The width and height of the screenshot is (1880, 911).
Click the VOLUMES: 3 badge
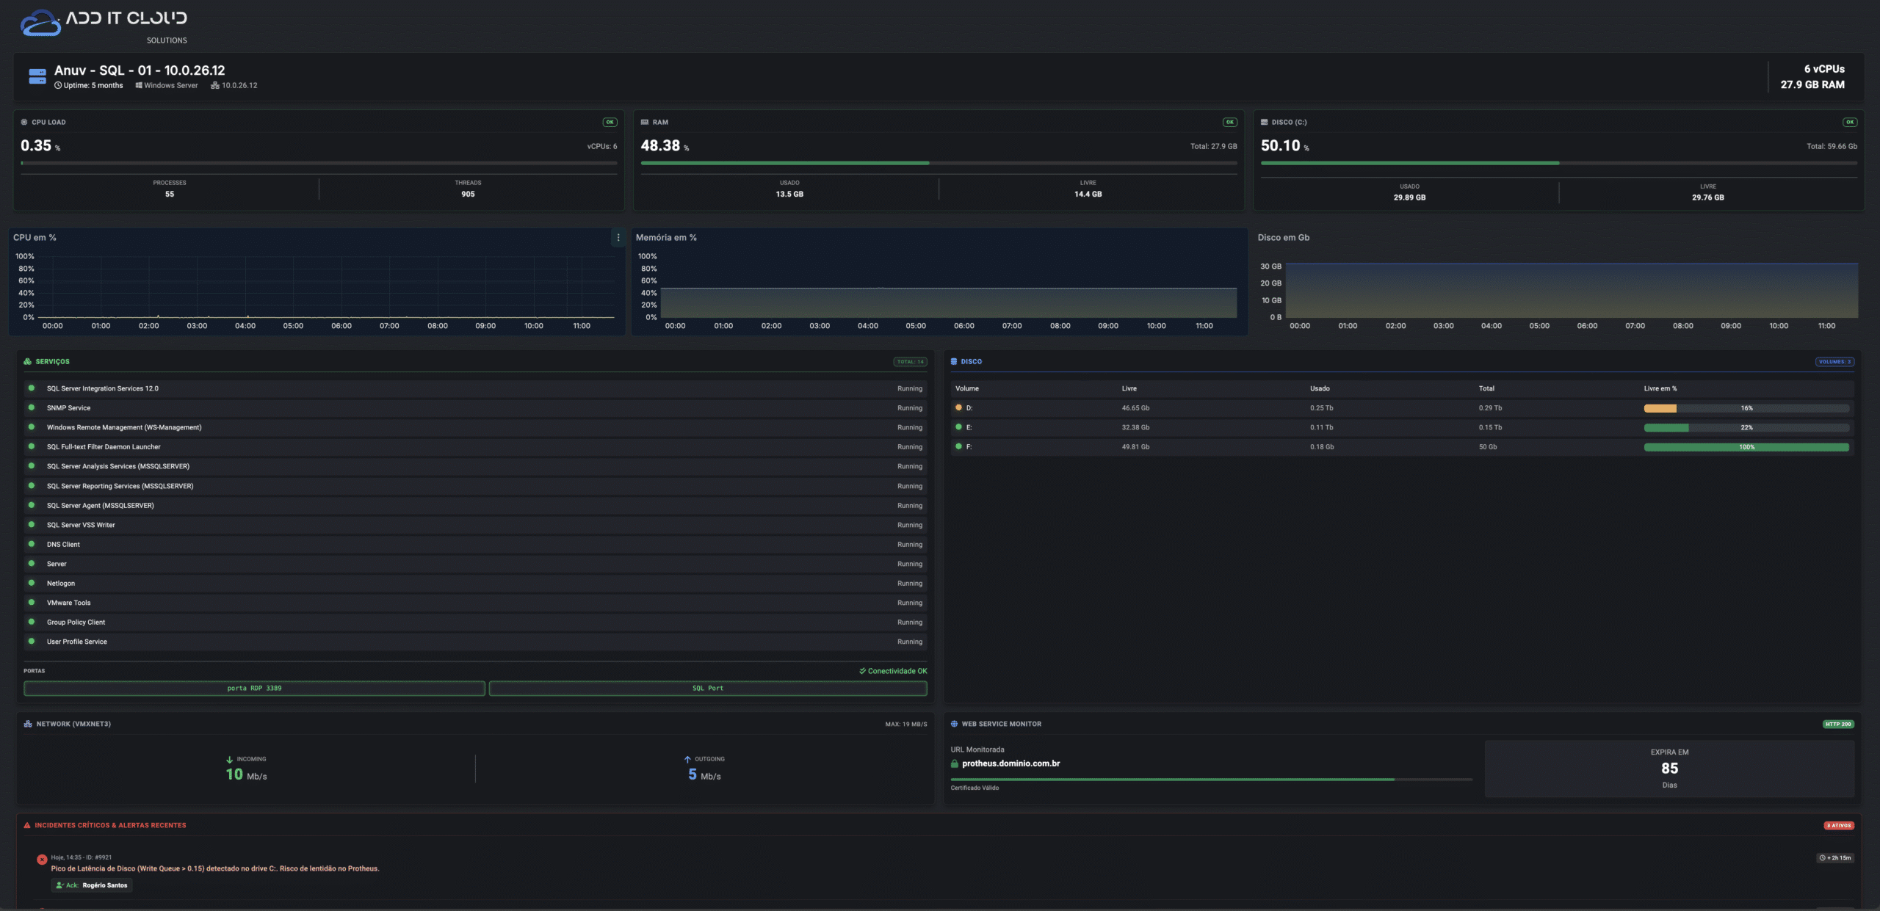pyautogui.click(x=1834, y=361)
